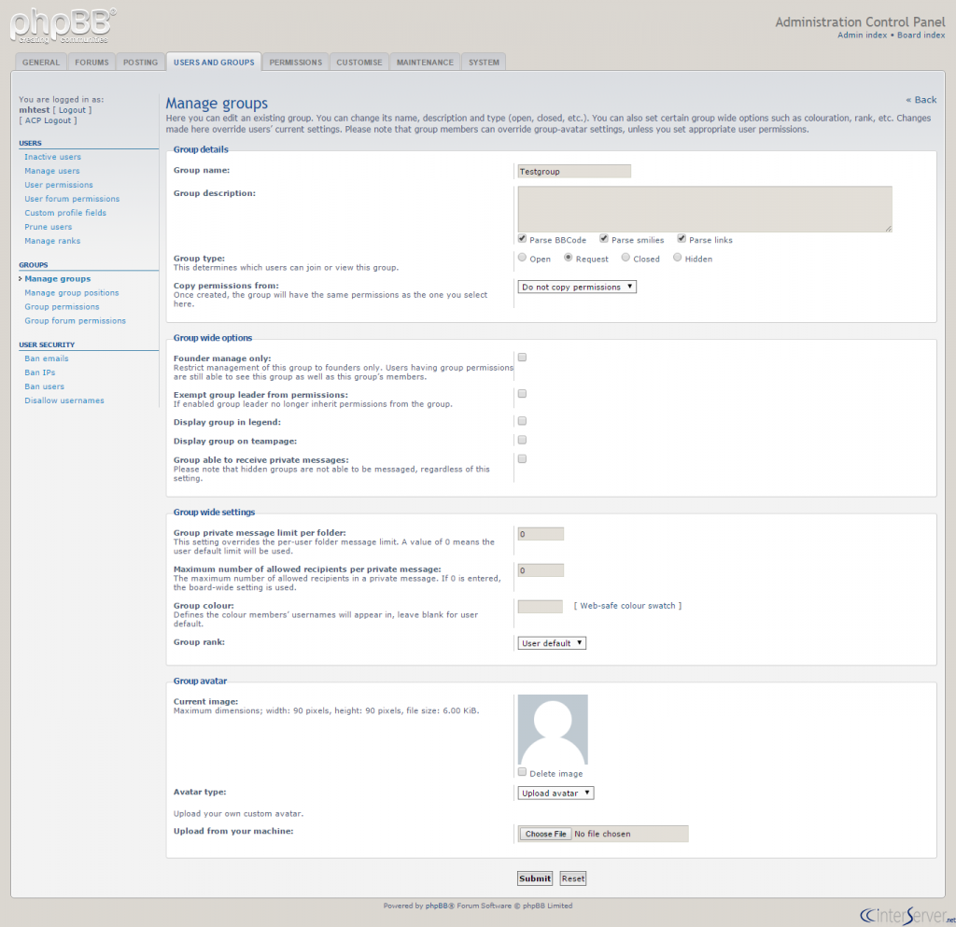
Task: Switch to the System tab
Action: [x=485, y=63]
